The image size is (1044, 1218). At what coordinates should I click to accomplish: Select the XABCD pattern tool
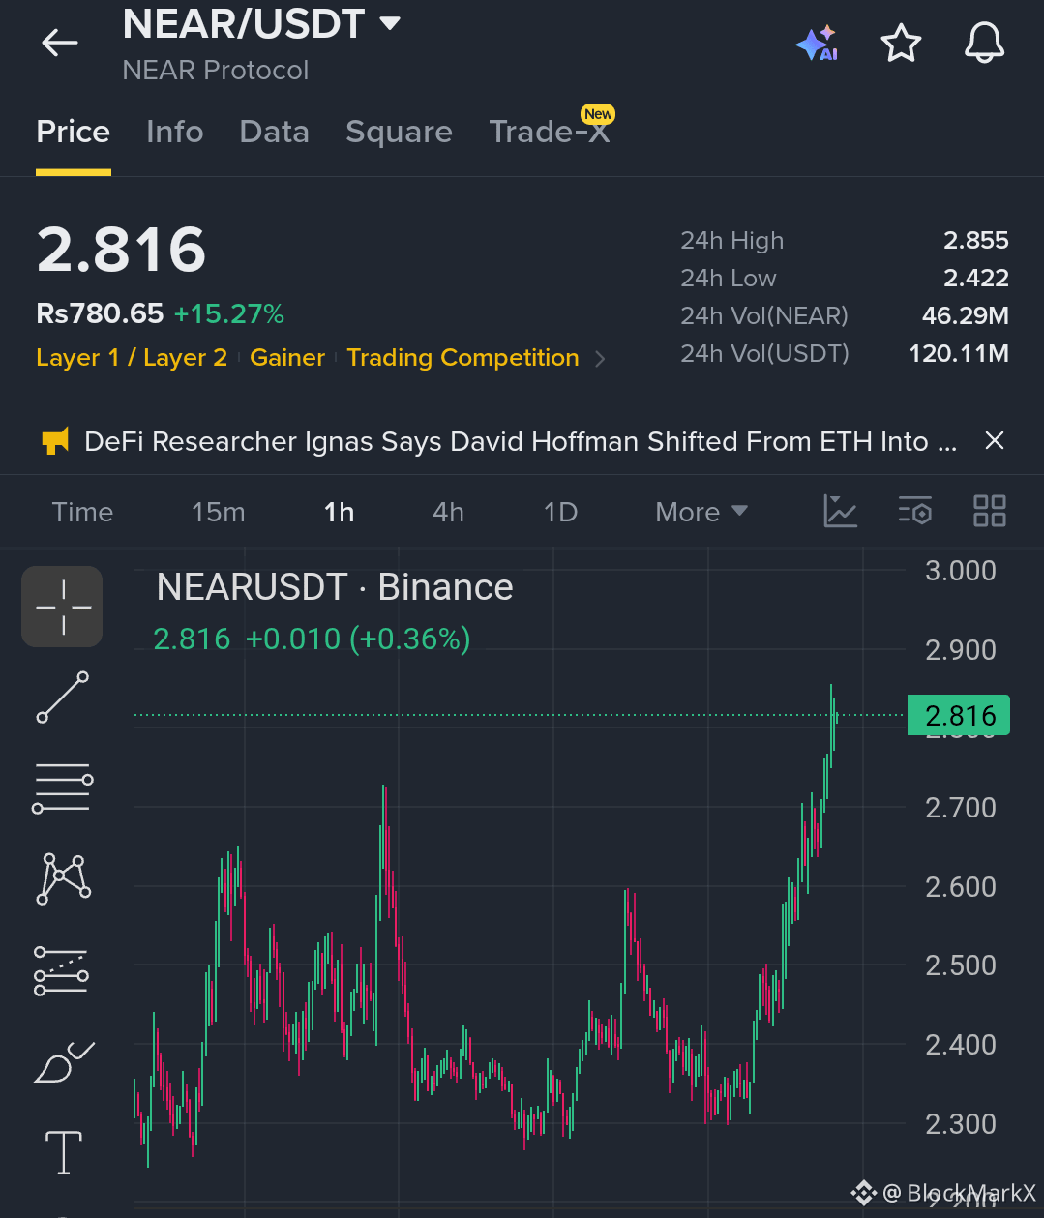click(64, 878)
